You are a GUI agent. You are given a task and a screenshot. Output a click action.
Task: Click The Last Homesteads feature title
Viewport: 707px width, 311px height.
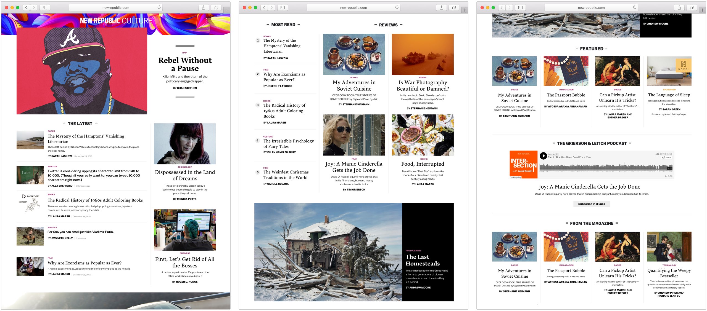click(423, 260)
